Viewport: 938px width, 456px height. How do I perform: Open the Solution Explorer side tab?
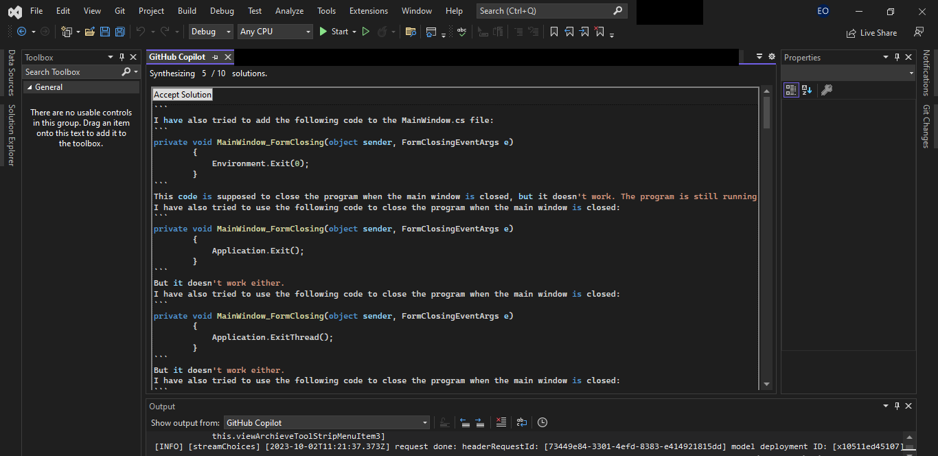coord(10,135)
